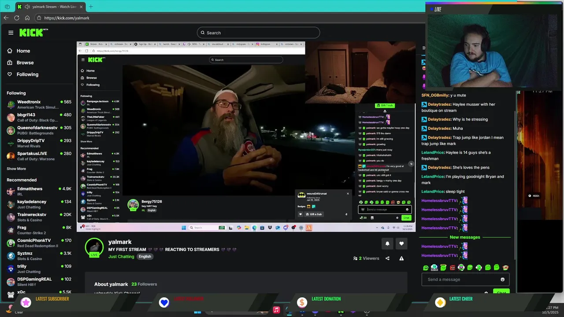Open Browse in the sidebar
The height and width of the screenshot is (317, 564).
point(25,63)
